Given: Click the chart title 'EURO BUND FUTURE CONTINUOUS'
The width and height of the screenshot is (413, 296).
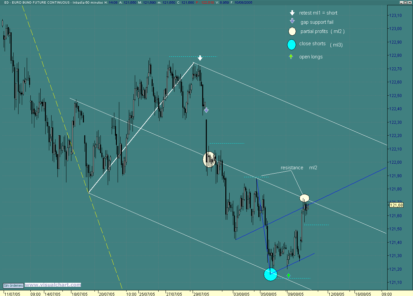Looking at the screenshot, I should (x=40, y=2).
